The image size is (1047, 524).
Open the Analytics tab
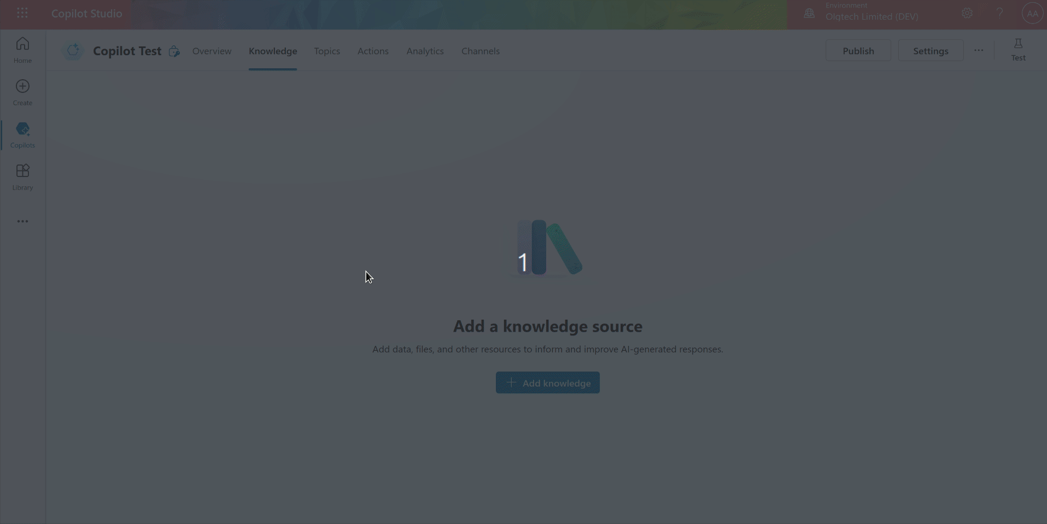click(x=425, y=51)
